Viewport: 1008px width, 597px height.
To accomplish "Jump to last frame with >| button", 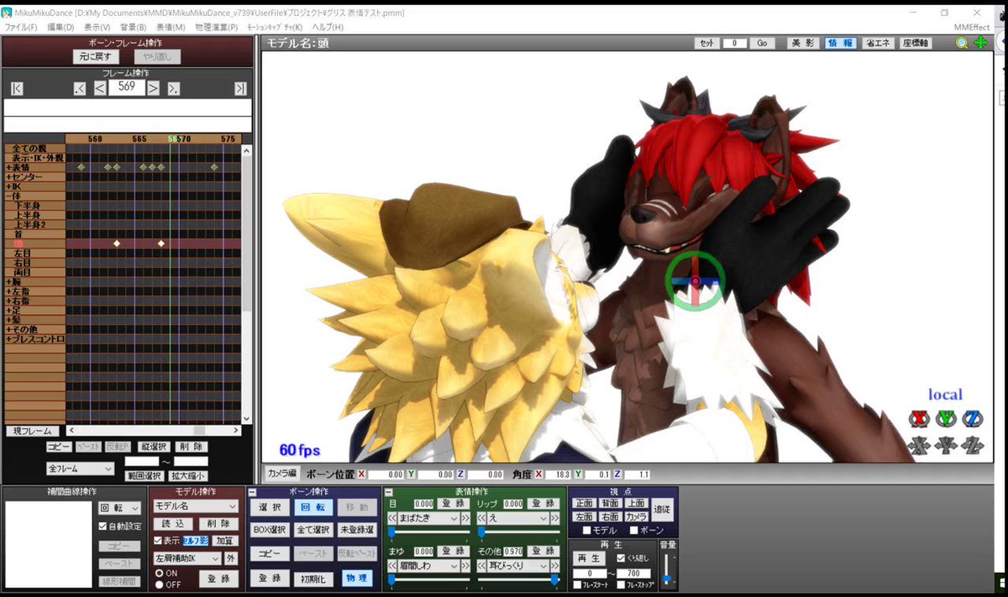I will [x=240, y=88].
